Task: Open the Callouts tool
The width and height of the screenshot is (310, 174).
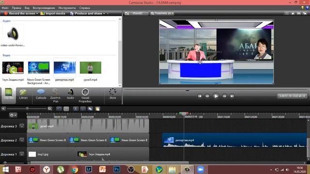Action: tap(41, 94)
